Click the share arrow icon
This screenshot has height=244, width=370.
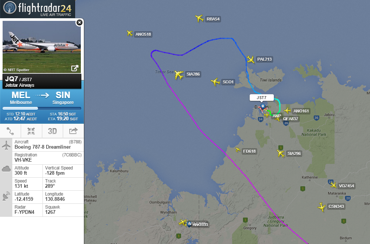[73, 131]
